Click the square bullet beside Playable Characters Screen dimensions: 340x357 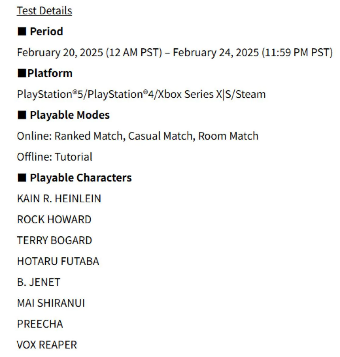pos(22,178)
